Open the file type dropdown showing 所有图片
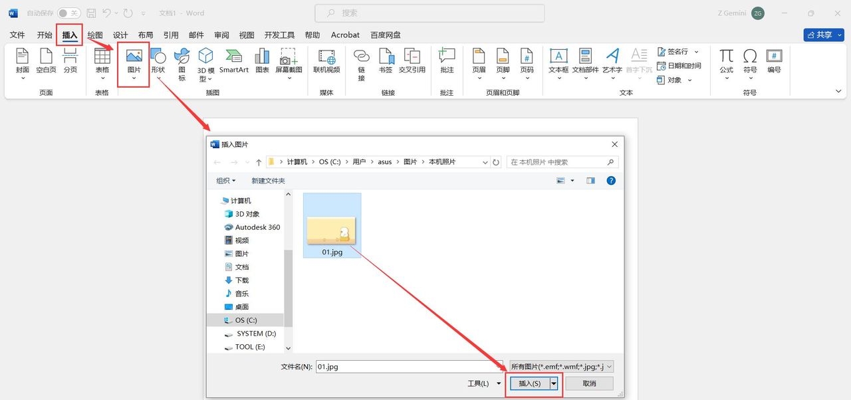Screen dimensions: 851x400 tap(560, 366)
